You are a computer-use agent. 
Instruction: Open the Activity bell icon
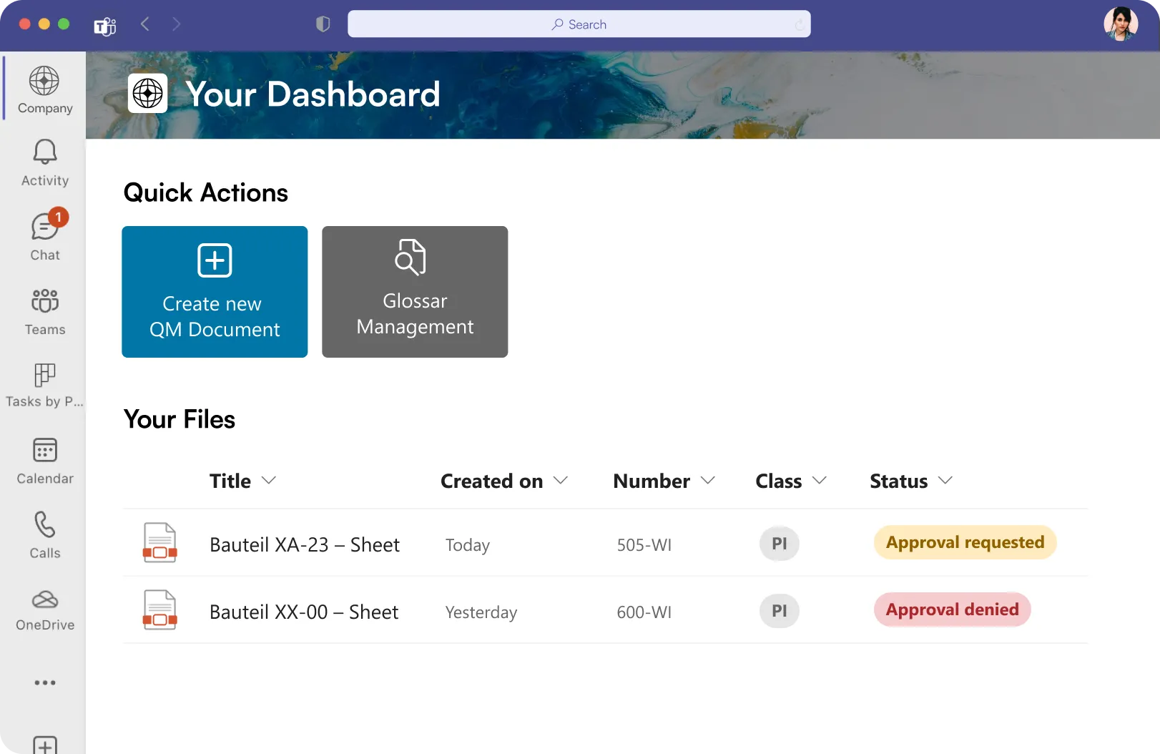(x=44, y=151)
